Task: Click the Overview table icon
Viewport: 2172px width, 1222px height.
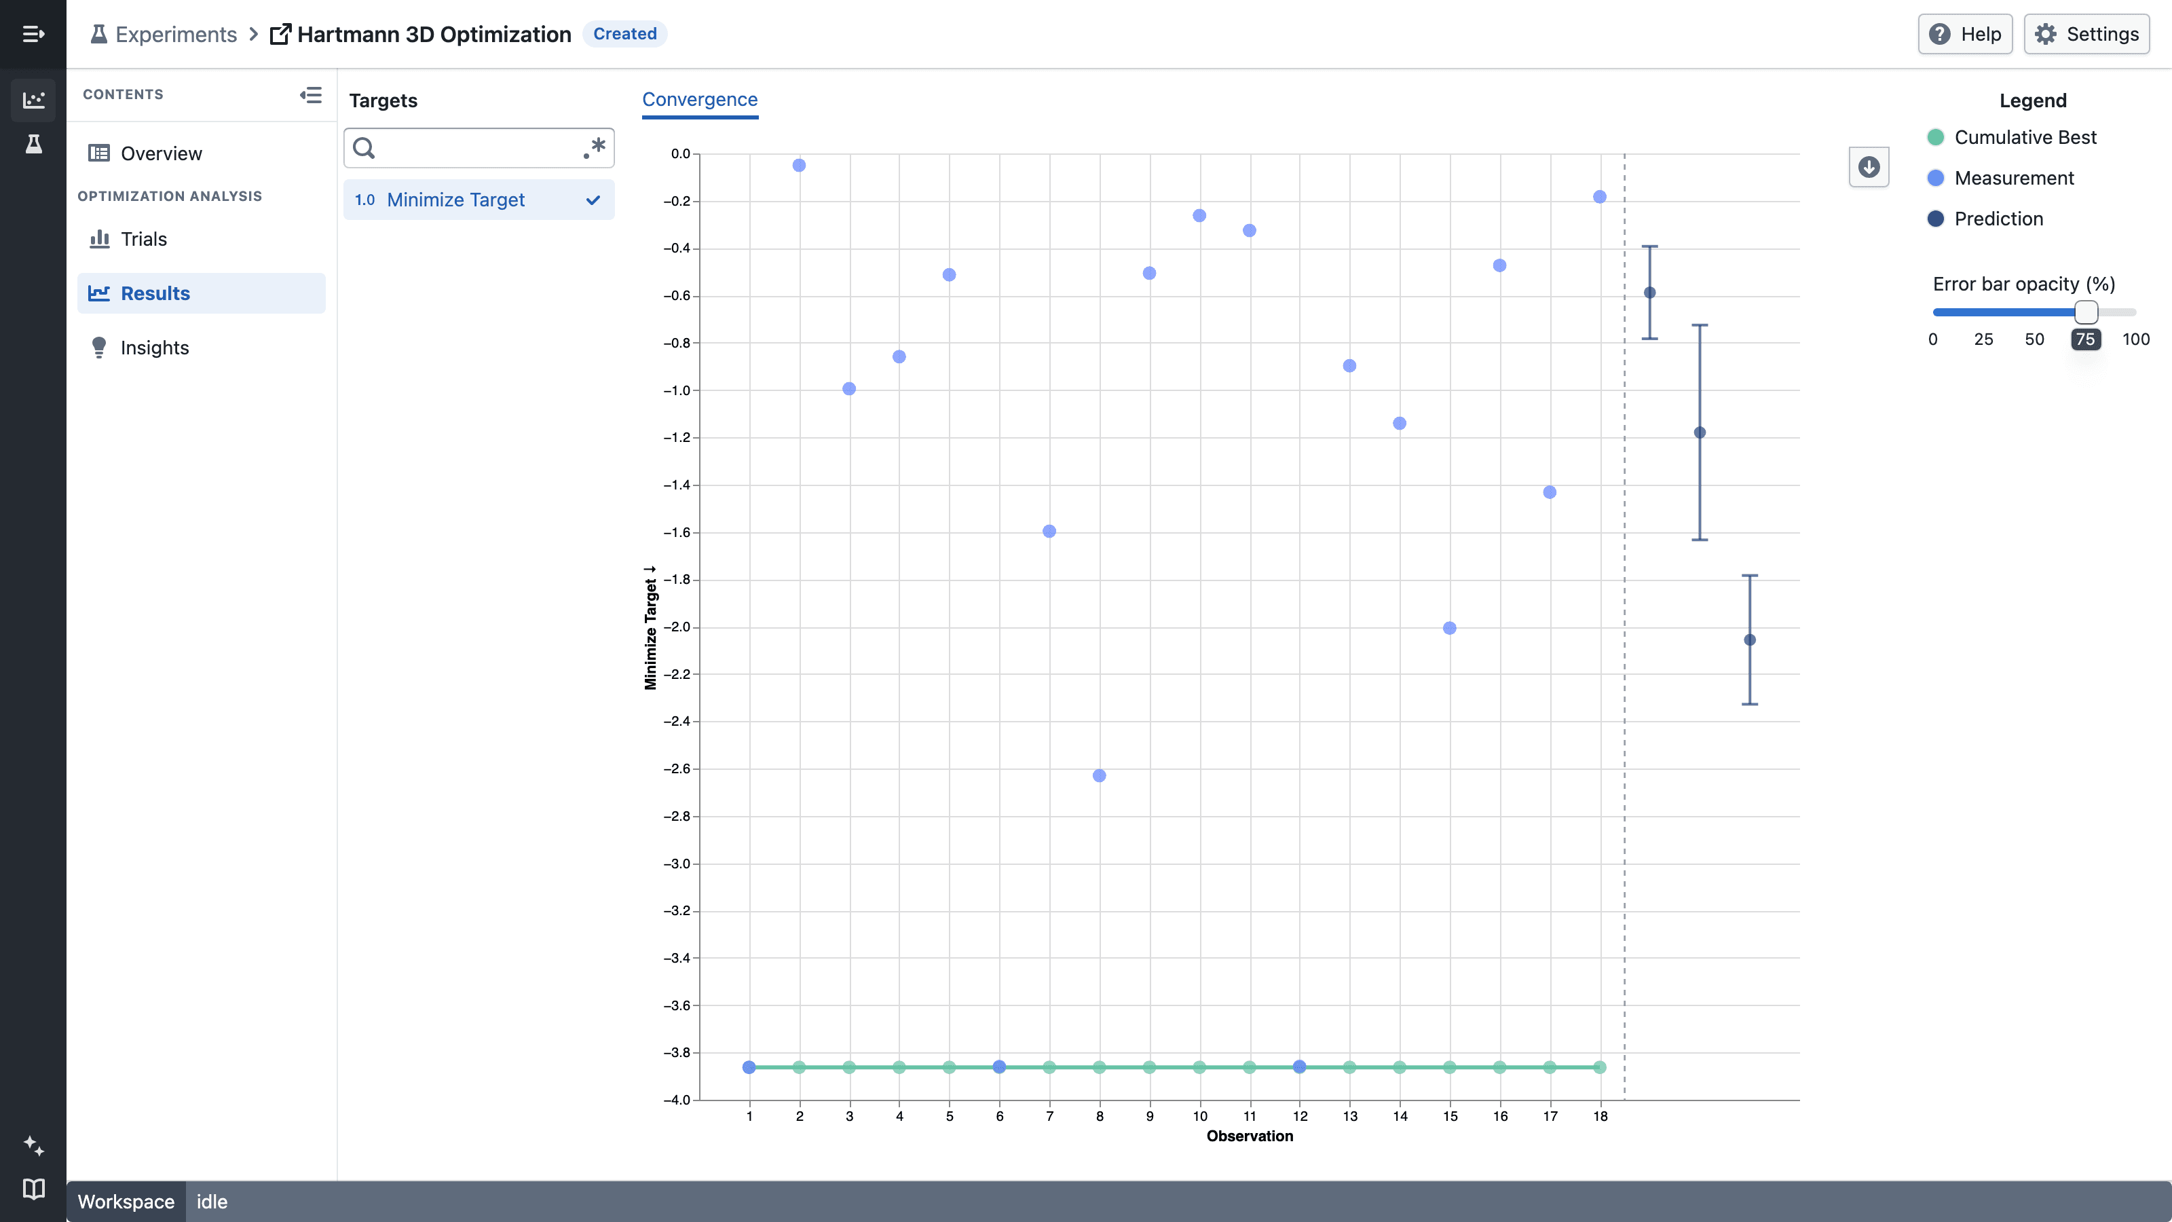Action: point(98,153)
